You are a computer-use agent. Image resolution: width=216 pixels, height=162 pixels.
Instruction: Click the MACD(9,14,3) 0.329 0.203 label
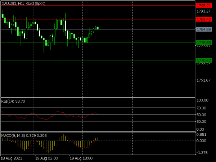pos(24,136)
